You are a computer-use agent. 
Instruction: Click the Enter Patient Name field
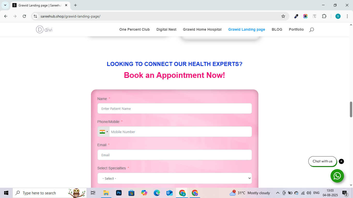coord(174,109)
